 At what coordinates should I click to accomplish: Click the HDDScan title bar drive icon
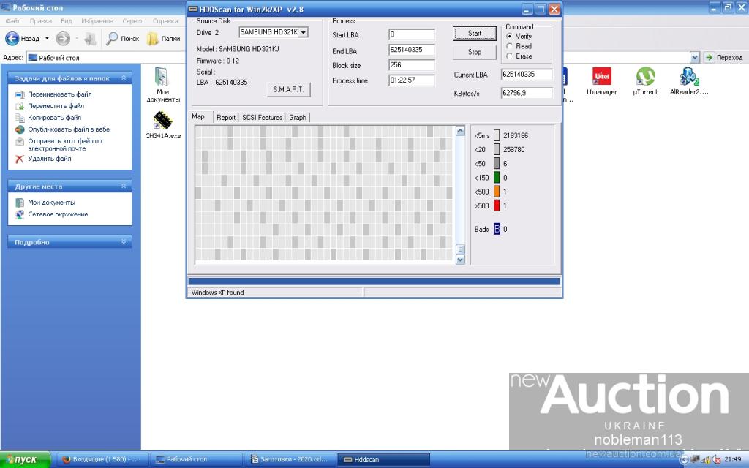[193, 9]
